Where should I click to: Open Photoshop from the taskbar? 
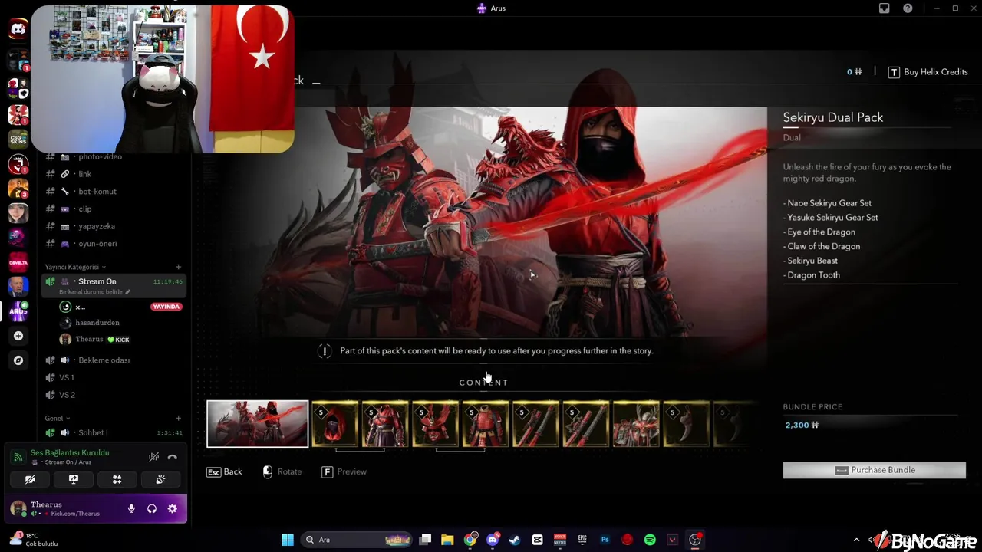(x=605, y=540)
